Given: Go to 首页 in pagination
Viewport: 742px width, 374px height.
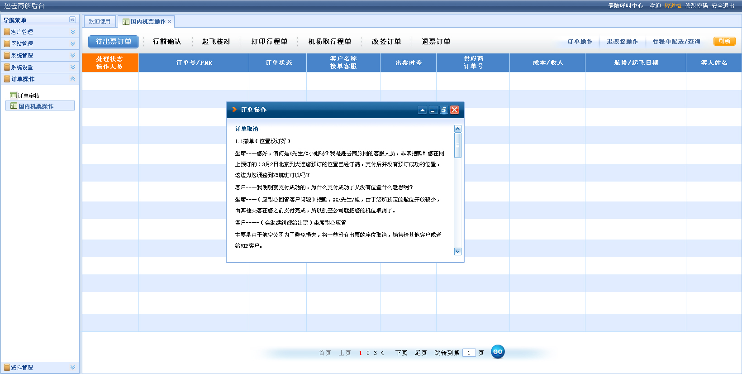Looking at the screenshot, I should [x=325, y=353].
